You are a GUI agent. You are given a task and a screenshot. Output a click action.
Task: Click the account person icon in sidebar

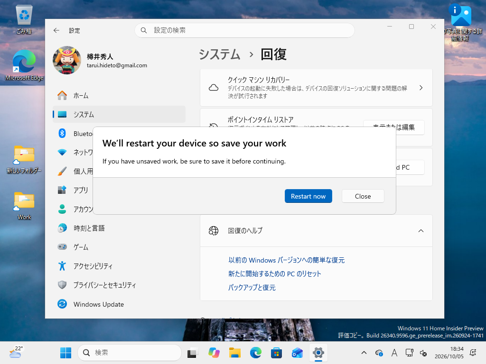click(62, 209)
